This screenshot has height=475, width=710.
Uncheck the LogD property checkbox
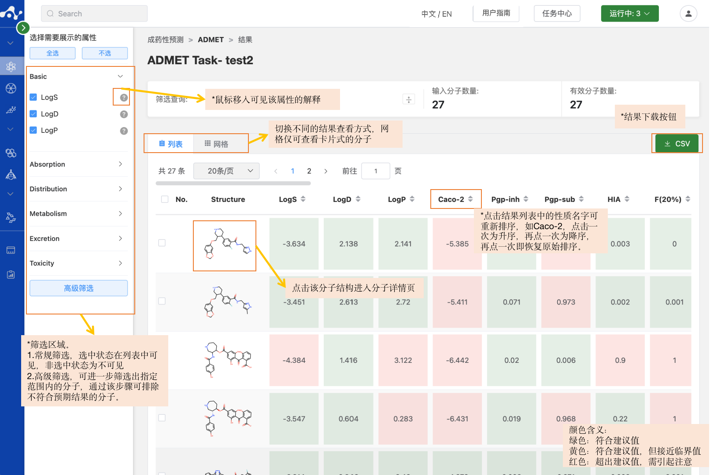tap(33, 113)
